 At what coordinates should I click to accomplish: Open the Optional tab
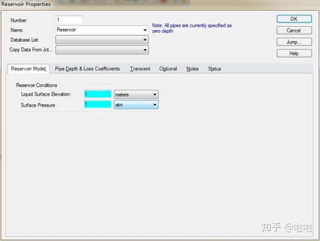pyautogui.click(x=168, y=69)
